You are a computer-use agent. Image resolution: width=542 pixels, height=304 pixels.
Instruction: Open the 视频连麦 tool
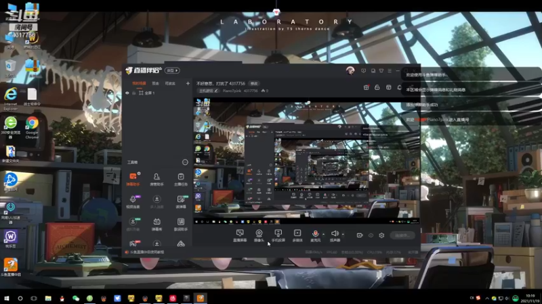coord(133,201)
